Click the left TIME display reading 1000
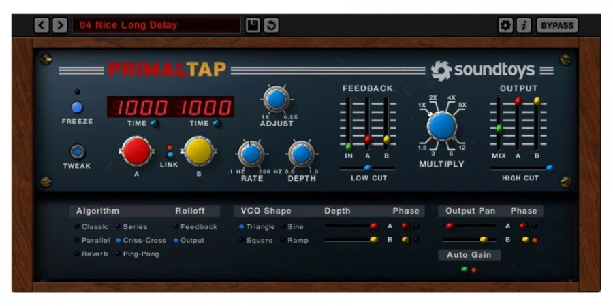Screen dimensions: 613x306 pos(141,107)
